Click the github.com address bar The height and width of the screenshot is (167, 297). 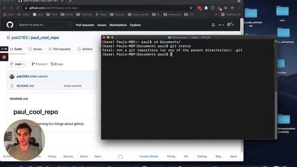(x=108, y=8)
